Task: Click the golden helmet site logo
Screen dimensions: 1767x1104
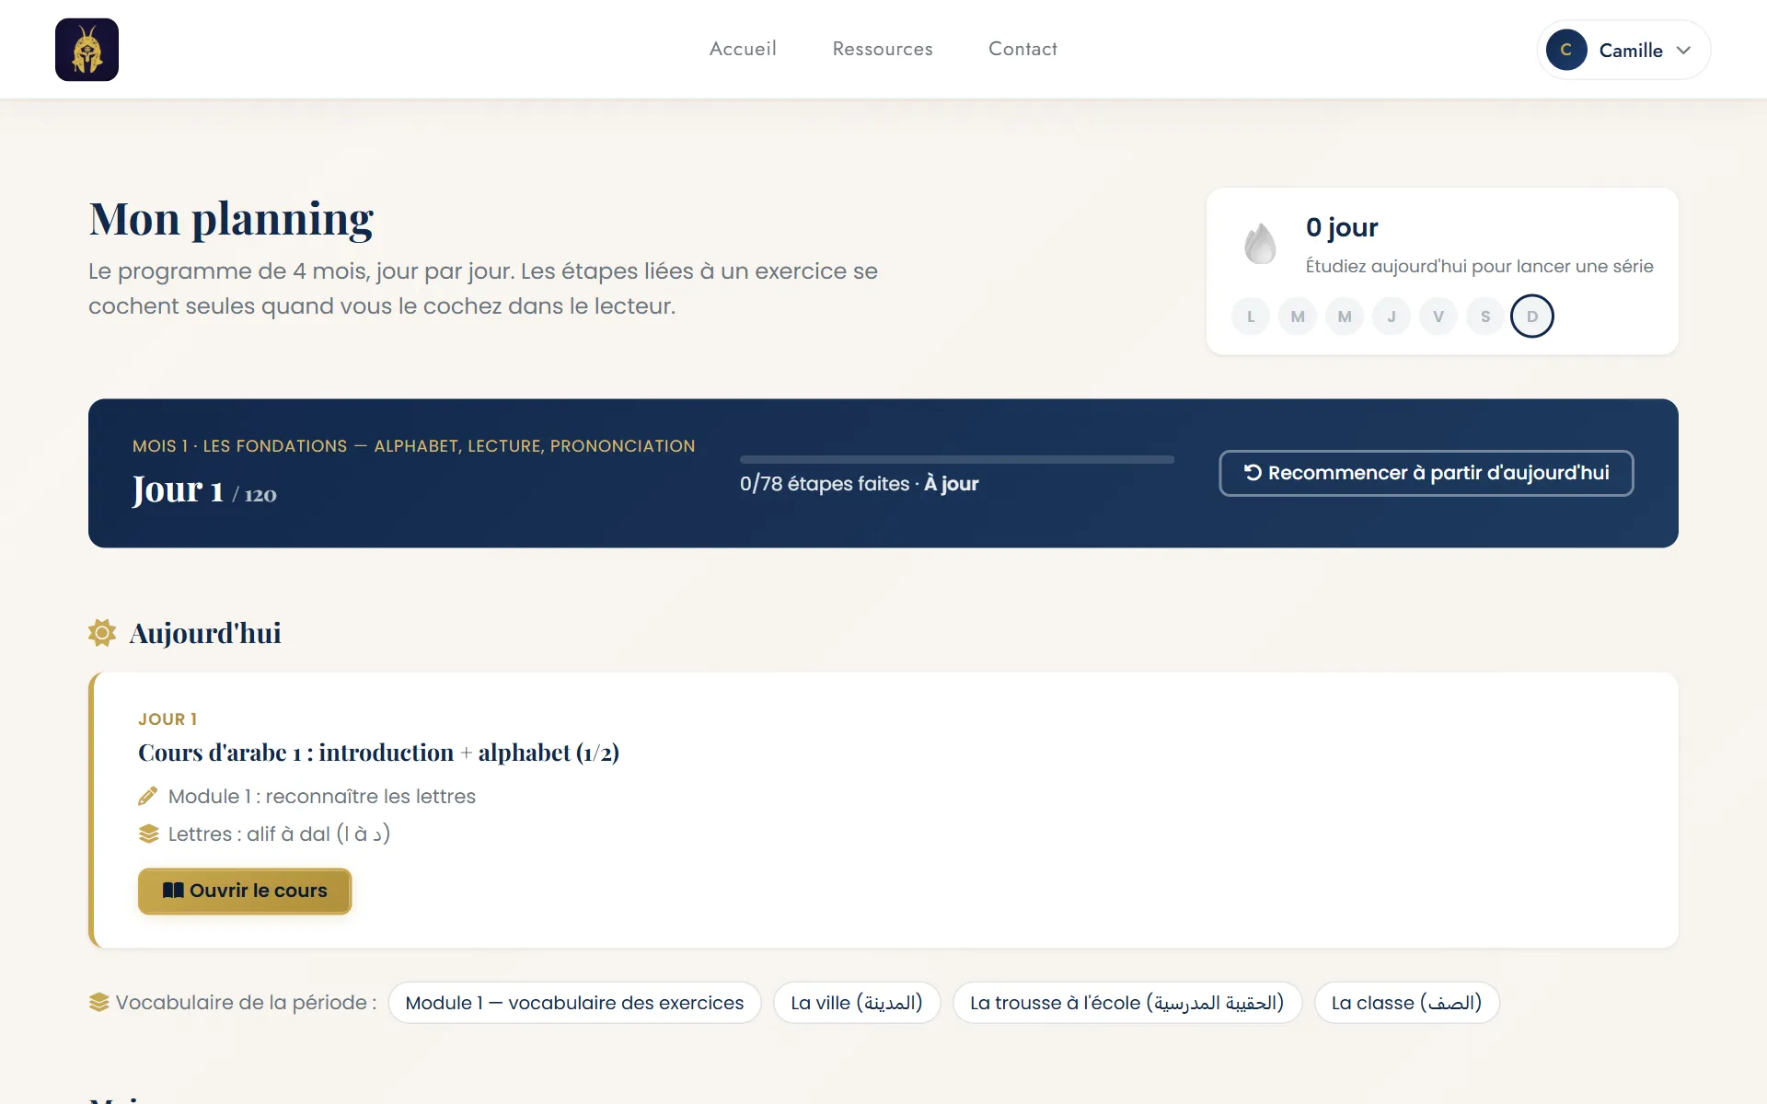Action: click(x=87, y=50)
